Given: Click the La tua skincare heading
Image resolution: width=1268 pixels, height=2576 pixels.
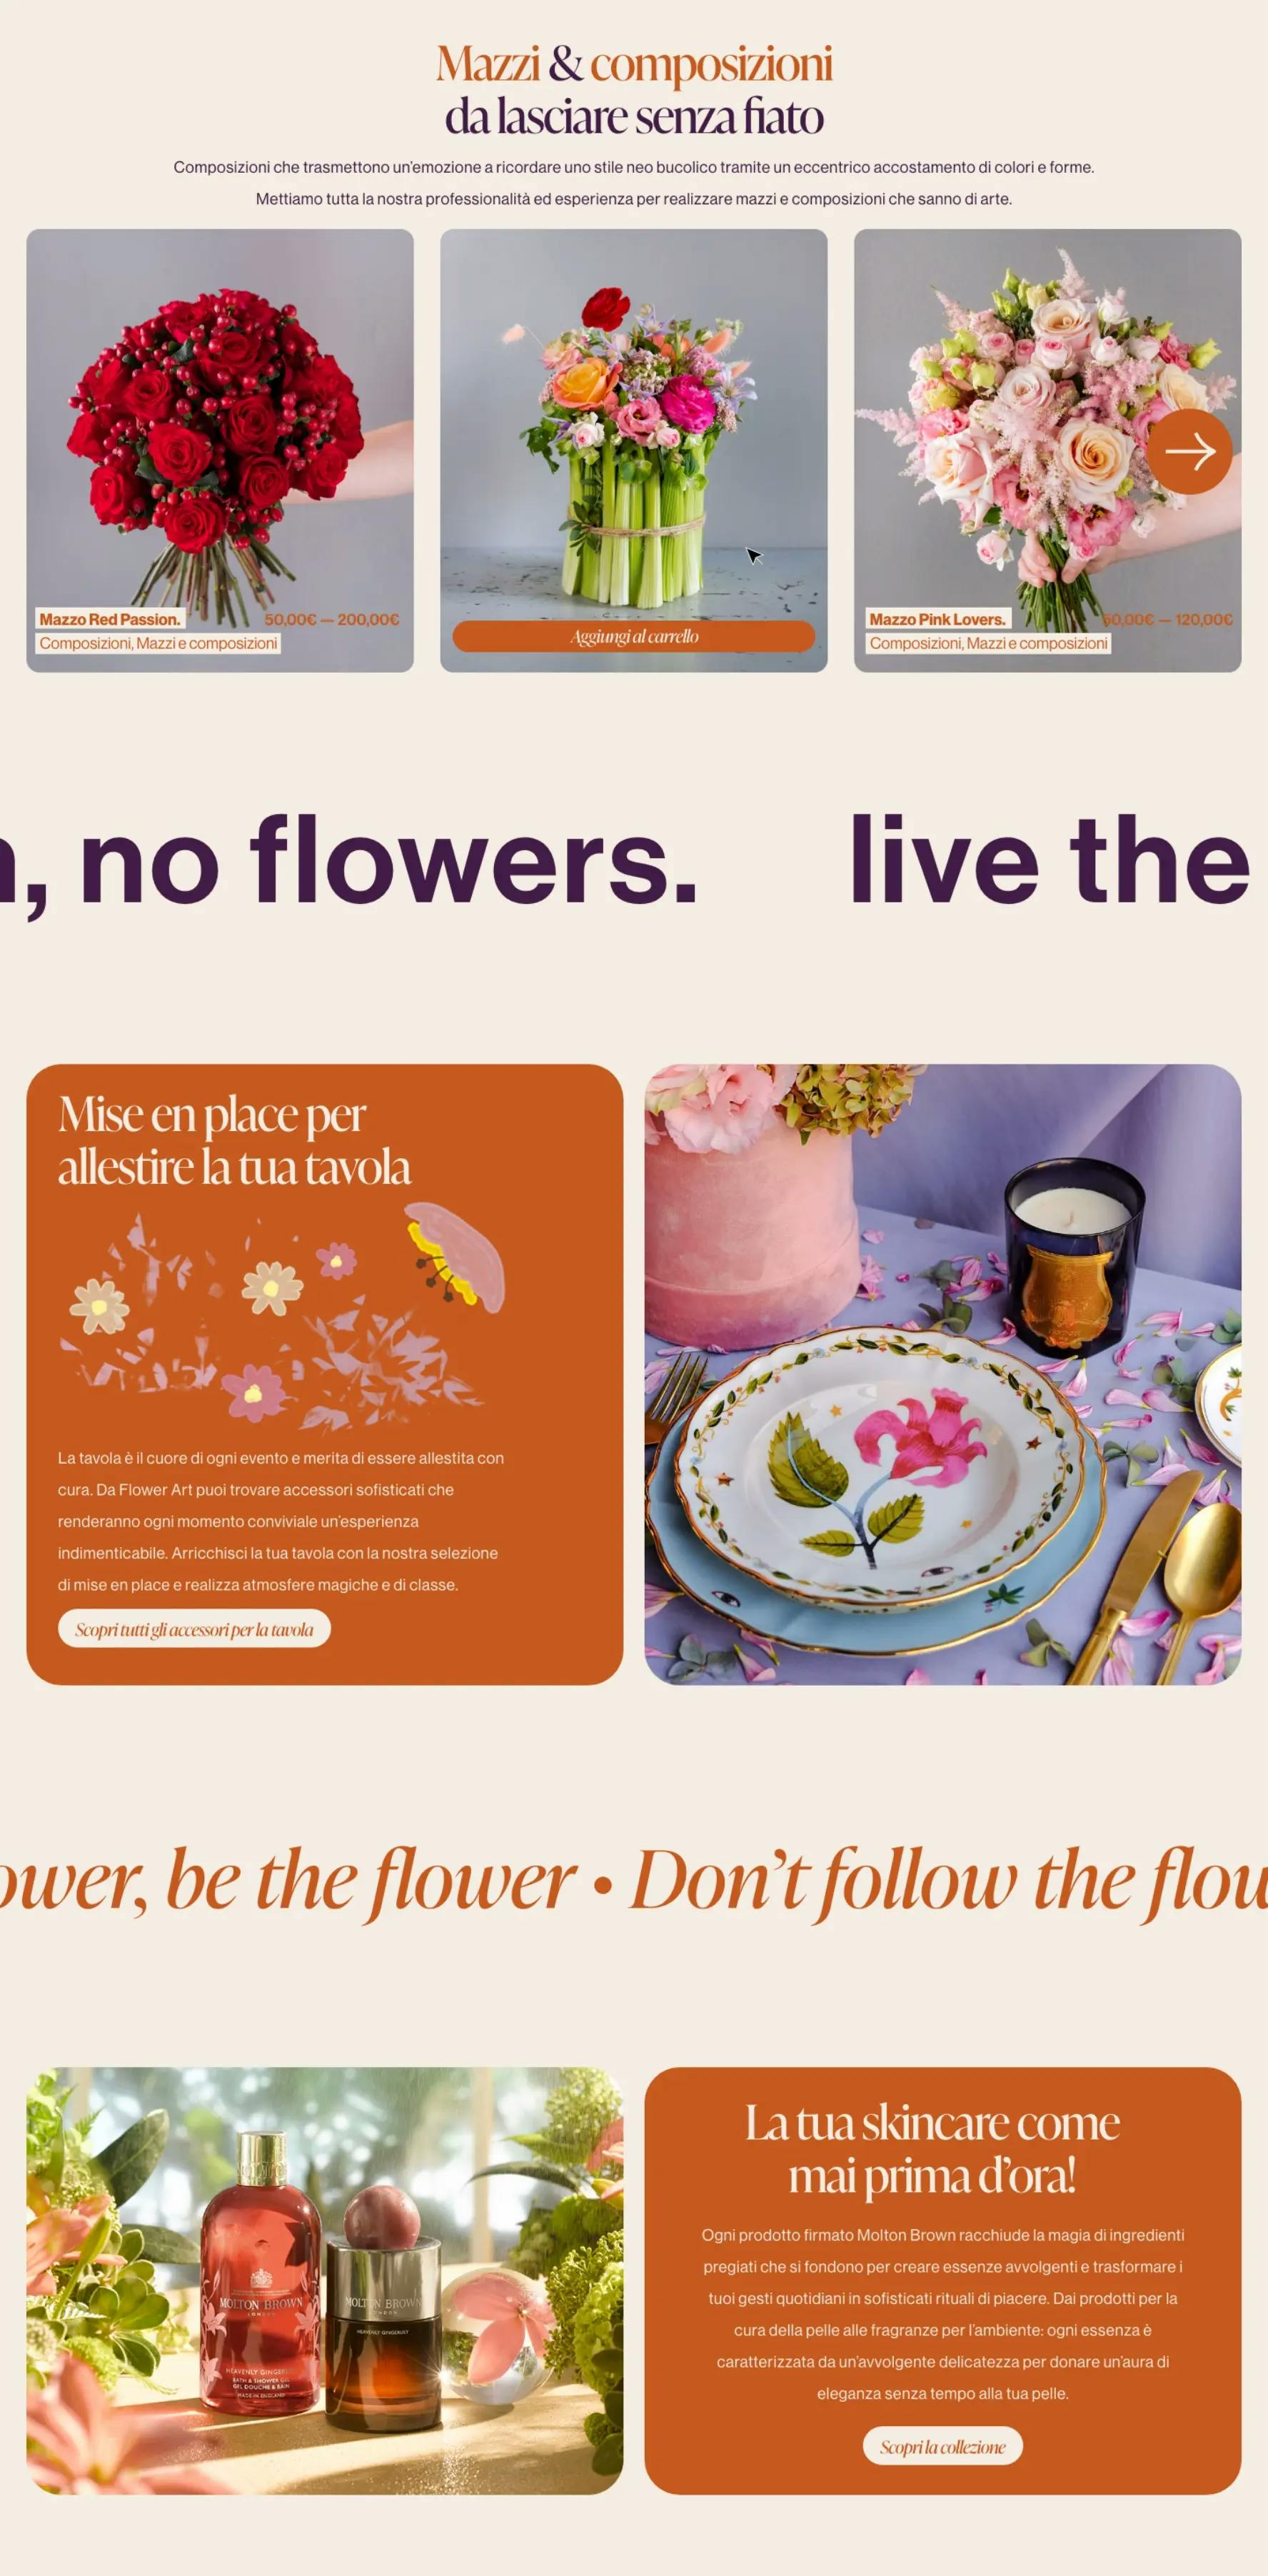Looking at the screenshot, I should 932,2148.
